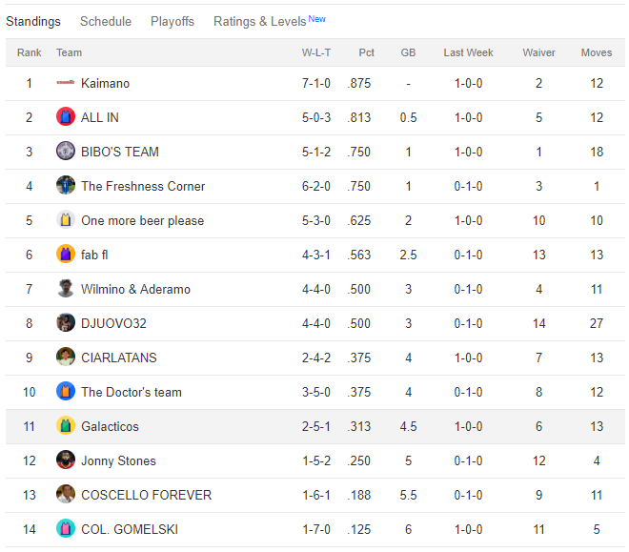Click the Moves column header

click(x=597, y=52)
